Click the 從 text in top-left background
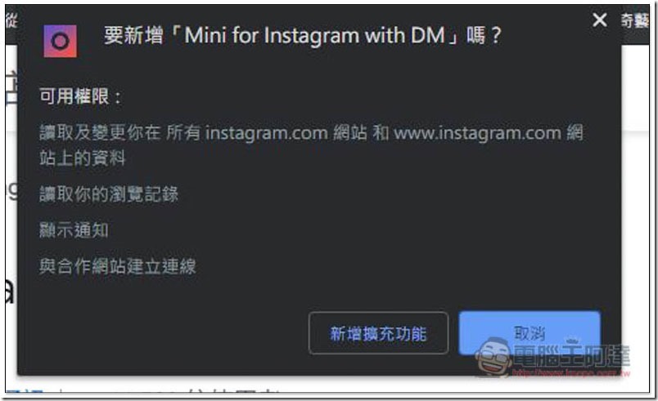 [x=11, y=20]
